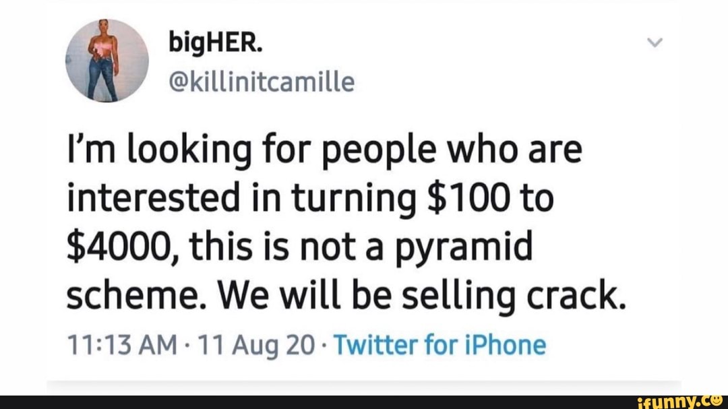Click the smiley face in the ifunny logo

[716, 401]
